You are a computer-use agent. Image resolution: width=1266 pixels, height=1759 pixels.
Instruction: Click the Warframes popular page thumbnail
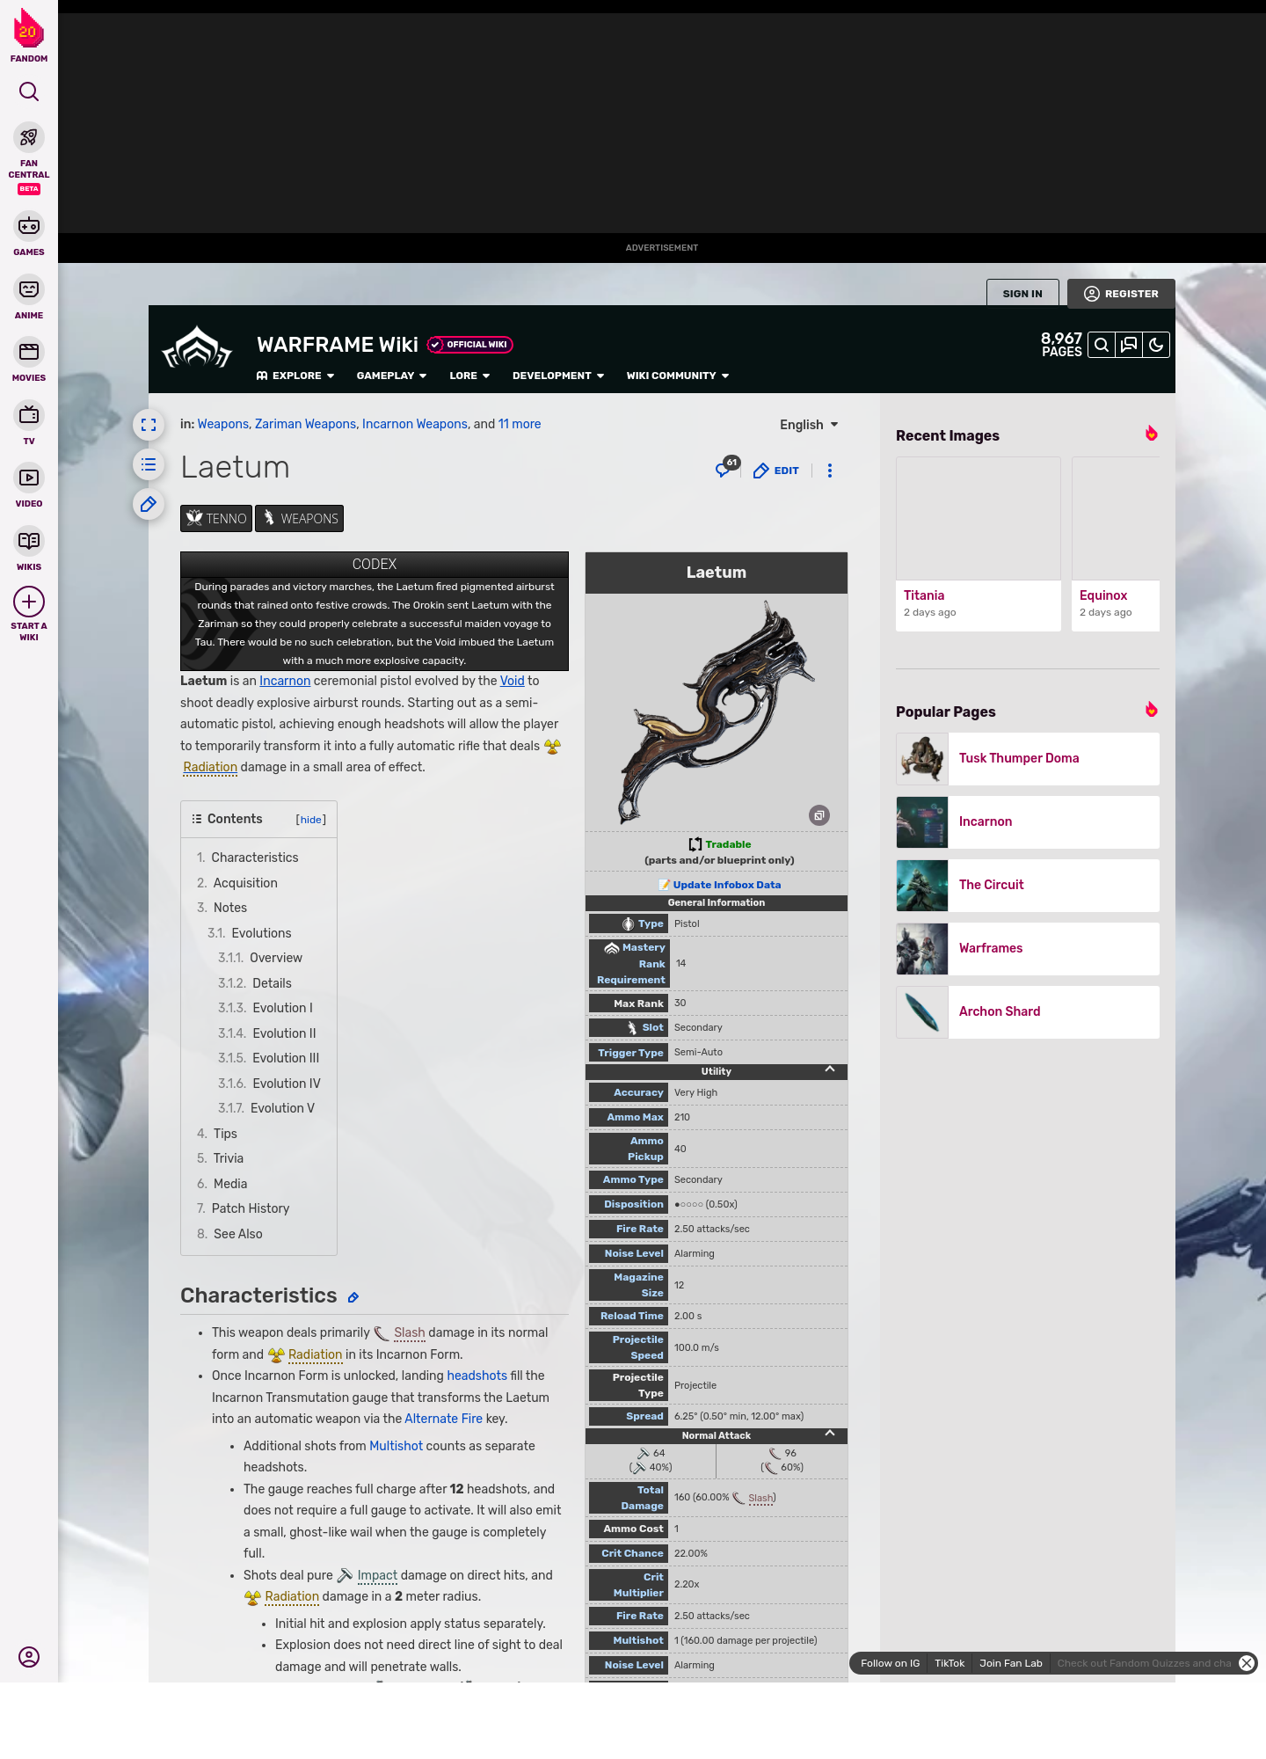click(x=922, y=948)
